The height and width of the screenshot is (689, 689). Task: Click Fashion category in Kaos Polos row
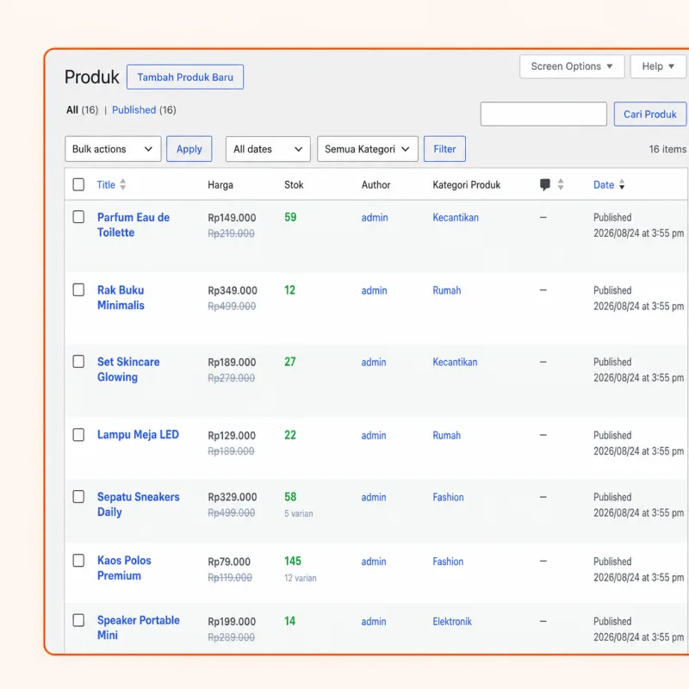tap(448, 562)
